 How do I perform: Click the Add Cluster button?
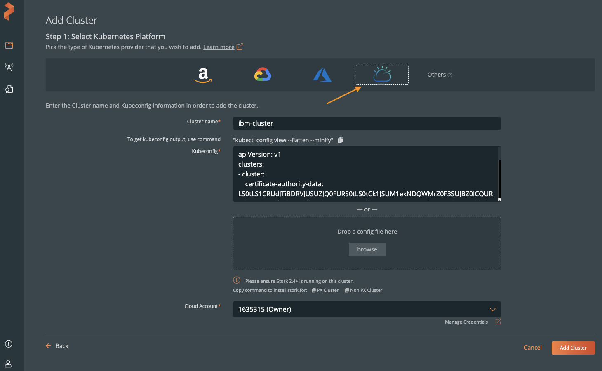(573, 348)
